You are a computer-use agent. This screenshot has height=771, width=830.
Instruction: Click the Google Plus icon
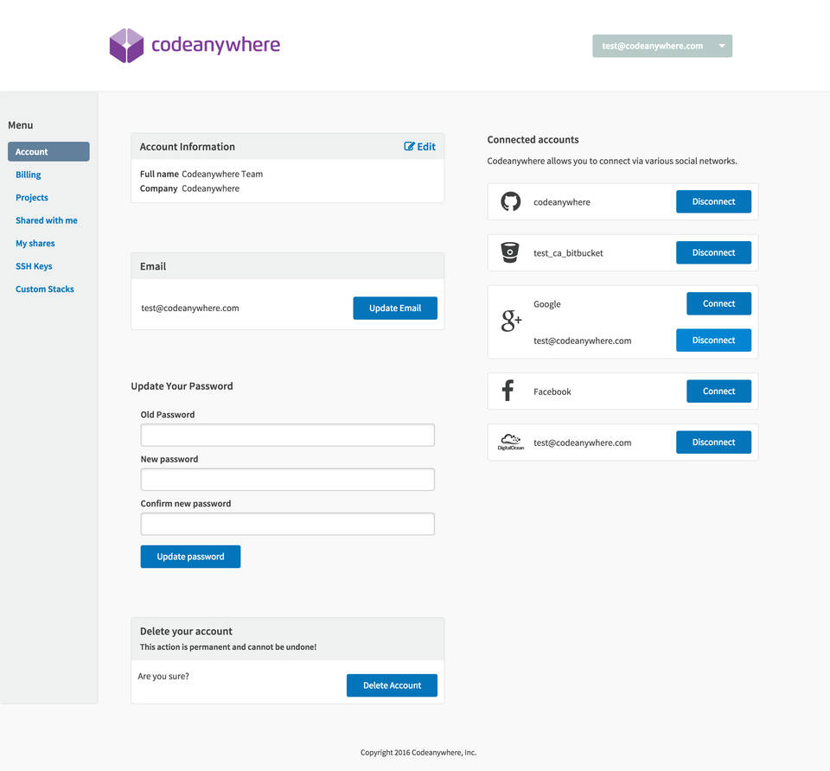(511, 322)
